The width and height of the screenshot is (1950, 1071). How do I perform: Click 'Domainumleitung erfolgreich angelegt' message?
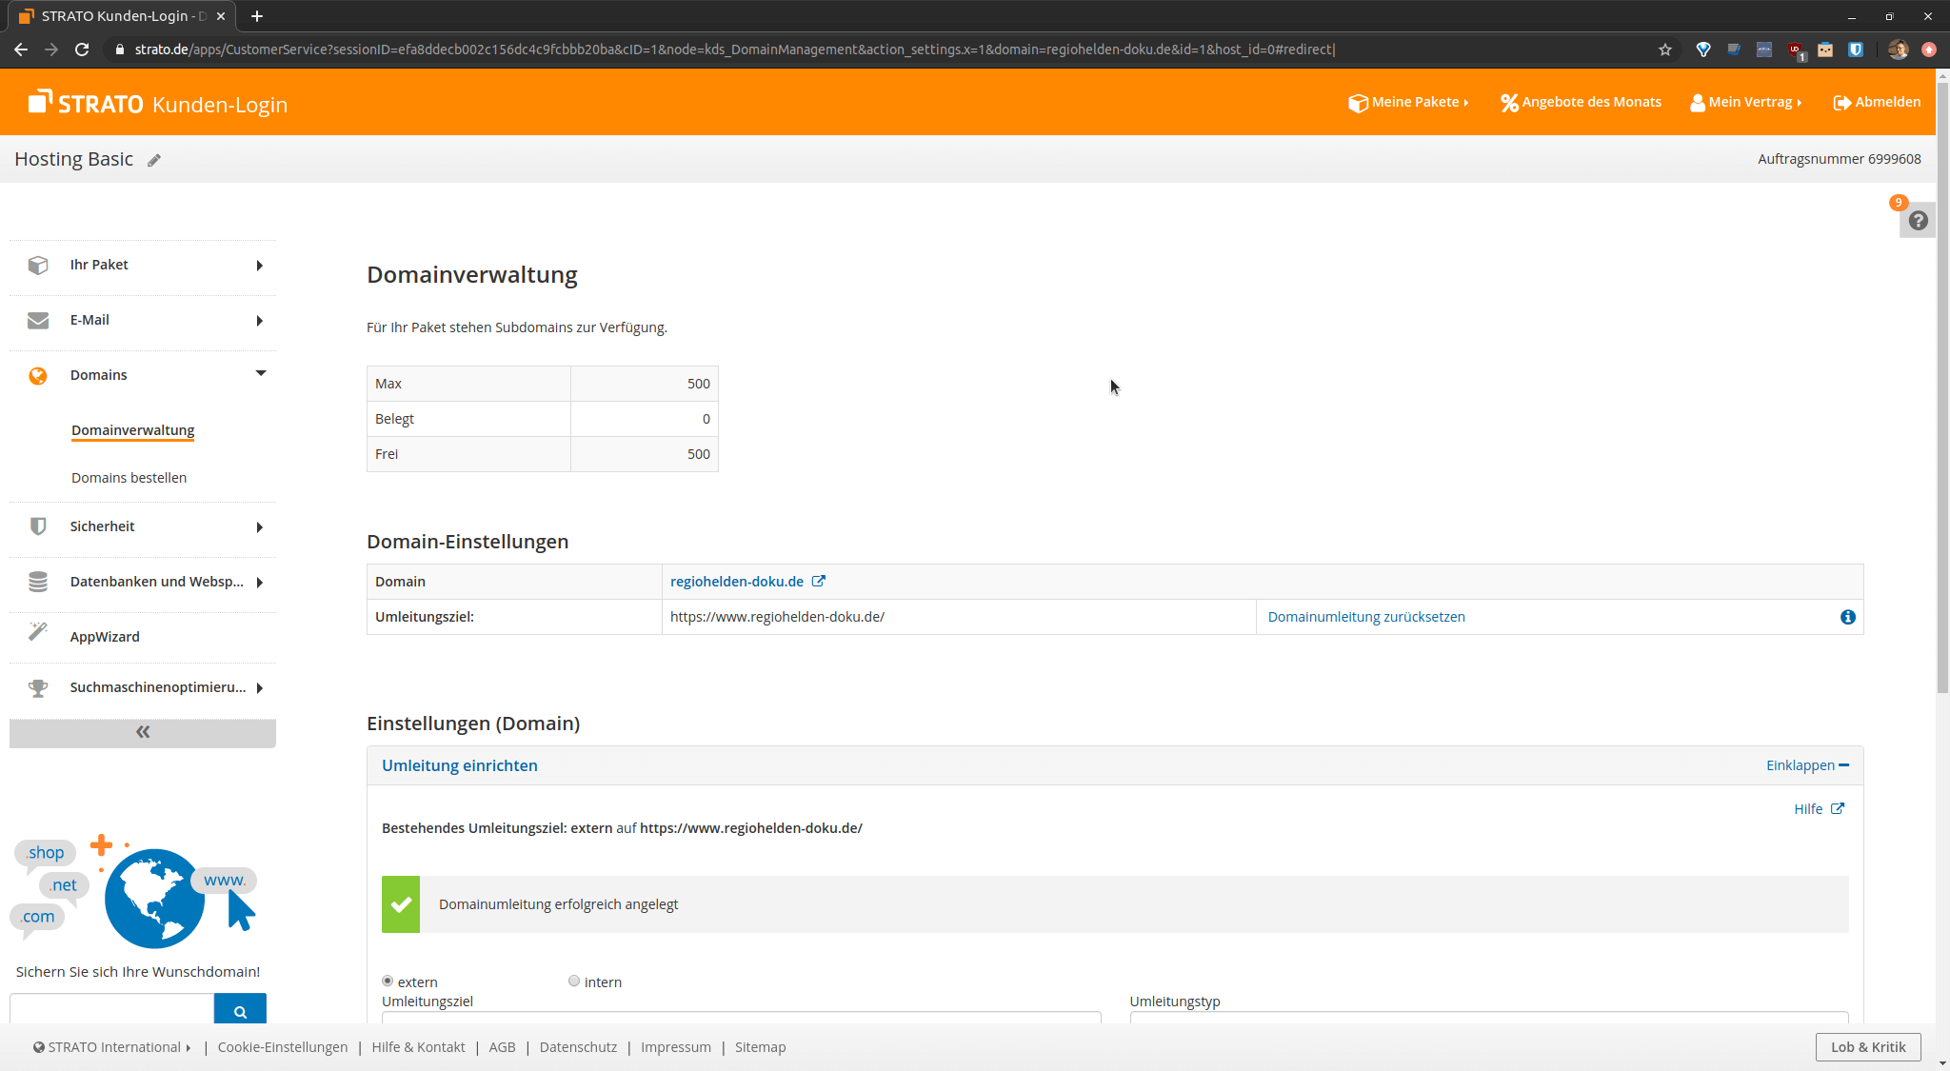click(558, 904)
